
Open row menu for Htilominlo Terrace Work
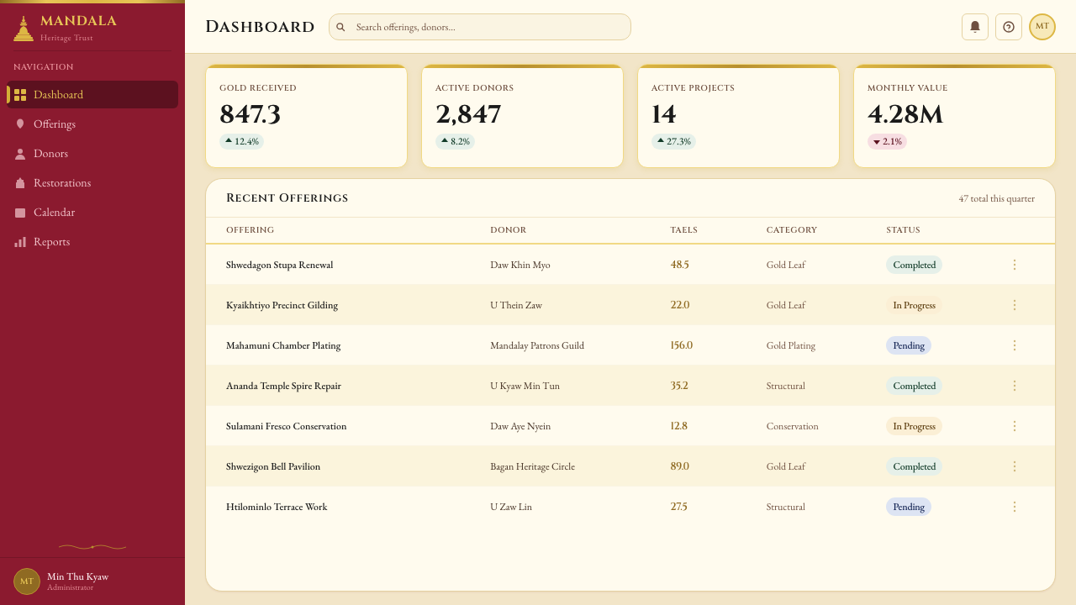1014,507
